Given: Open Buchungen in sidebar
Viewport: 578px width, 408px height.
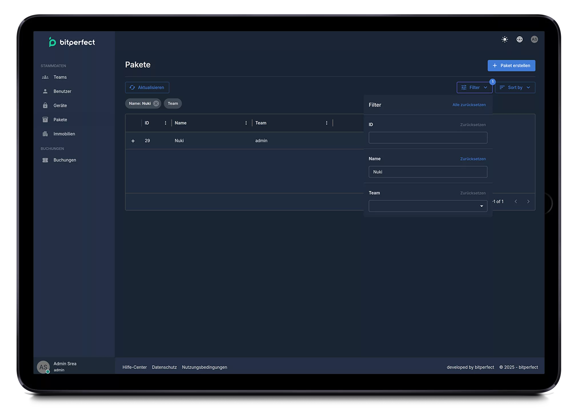Looking at the screenshot, I should (65, 160).
